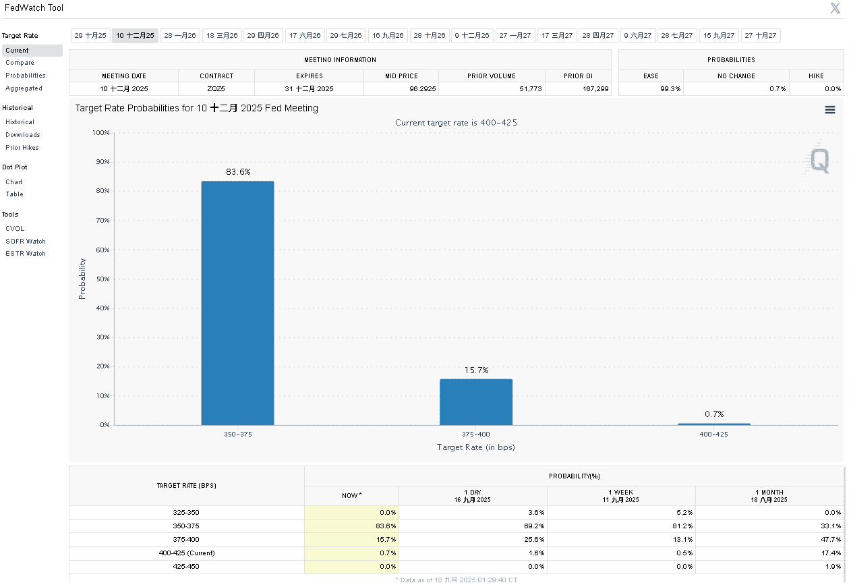View the Prior Hikes page
This screenshot has height=587, width=851.
[x=22, y=148]
